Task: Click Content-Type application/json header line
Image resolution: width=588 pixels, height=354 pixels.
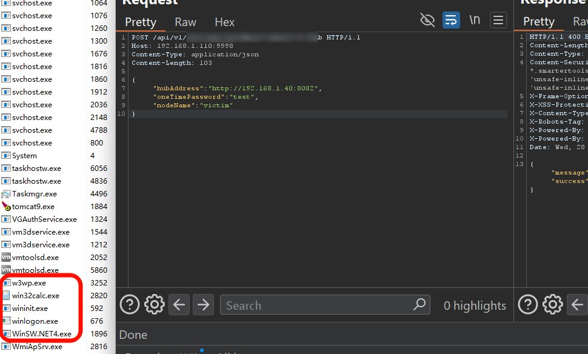Action: coord(195,55)
